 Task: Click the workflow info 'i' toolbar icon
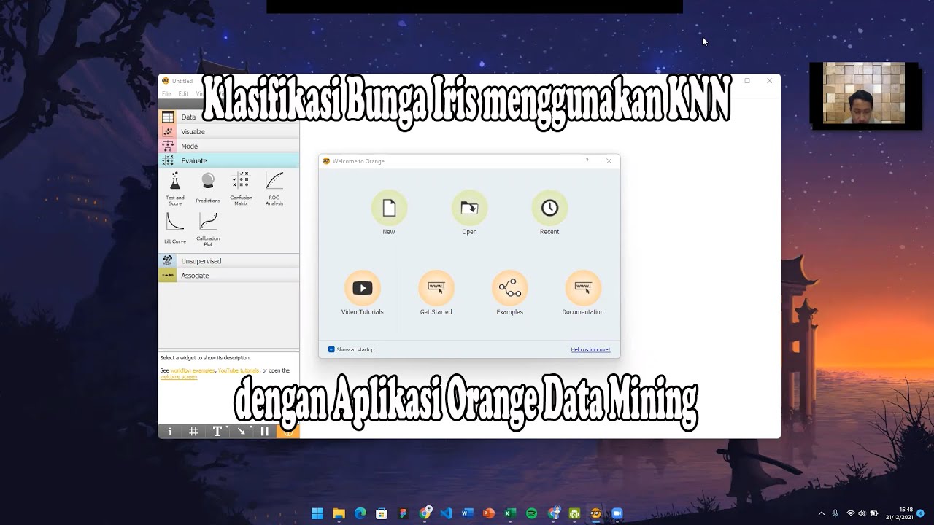click(x=170, y=431)
